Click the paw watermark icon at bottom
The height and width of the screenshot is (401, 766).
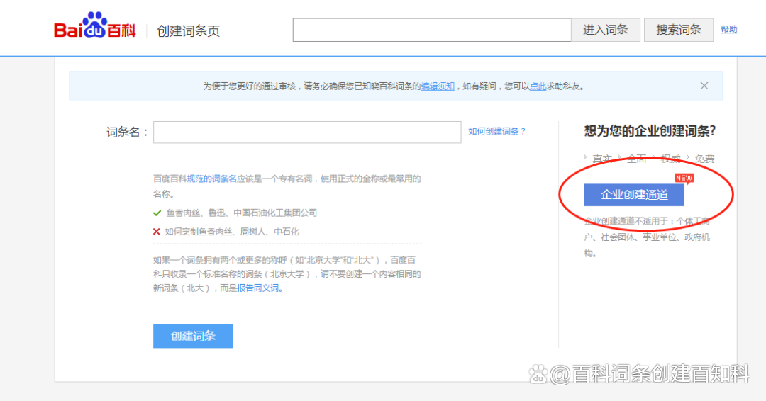[540, 374]
